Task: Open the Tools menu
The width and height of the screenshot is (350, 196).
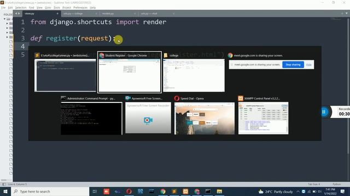Action: 57,8
